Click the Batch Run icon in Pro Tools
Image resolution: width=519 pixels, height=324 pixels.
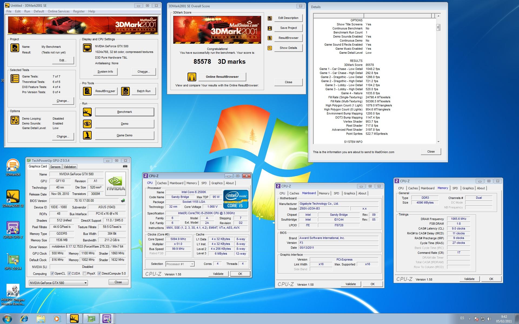(x=125, y=91)
